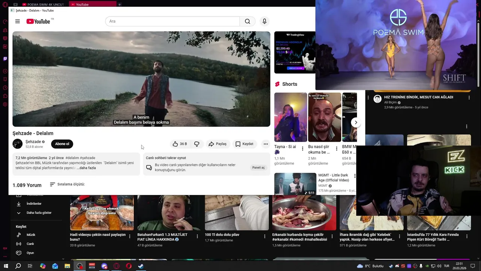This screenshot has width=481, height=271.
Task: Open the YouTube hamburger guide menu
Action: [x=17, y=21]
